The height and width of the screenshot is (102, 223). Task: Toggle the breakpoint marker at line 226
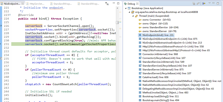coord(1,26)
